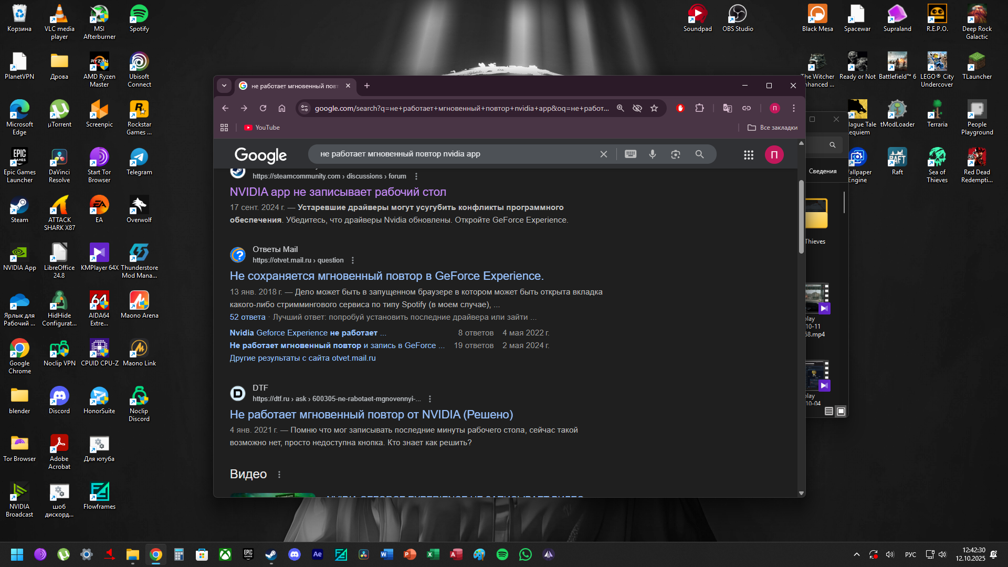
Task: Open the Chrome extensions puzzle icon
Action: (699, 108)
